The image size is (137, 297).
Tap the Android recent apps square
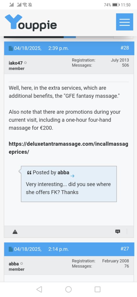97,289
